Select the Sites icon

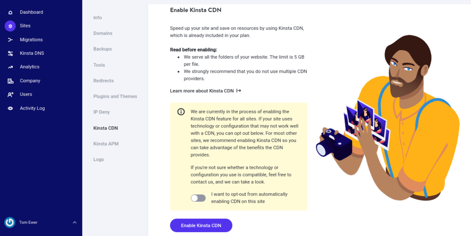[x=10, y=26]
